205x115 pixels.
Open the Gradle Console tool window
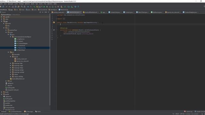point(200,111)
